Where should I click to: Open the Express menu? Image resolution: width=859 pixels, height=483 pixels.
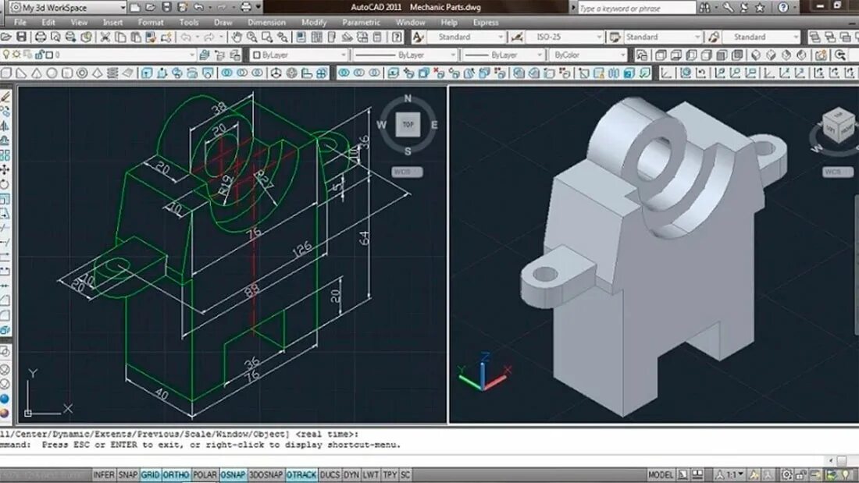pyautogui.click(x=486, y=23)
